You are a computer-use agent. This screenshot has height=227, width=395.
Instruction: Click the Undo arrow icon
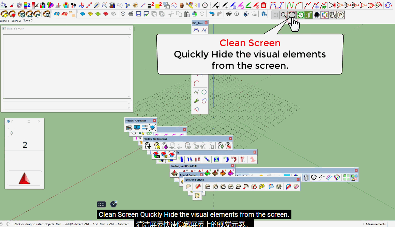[x=212, y=14]
